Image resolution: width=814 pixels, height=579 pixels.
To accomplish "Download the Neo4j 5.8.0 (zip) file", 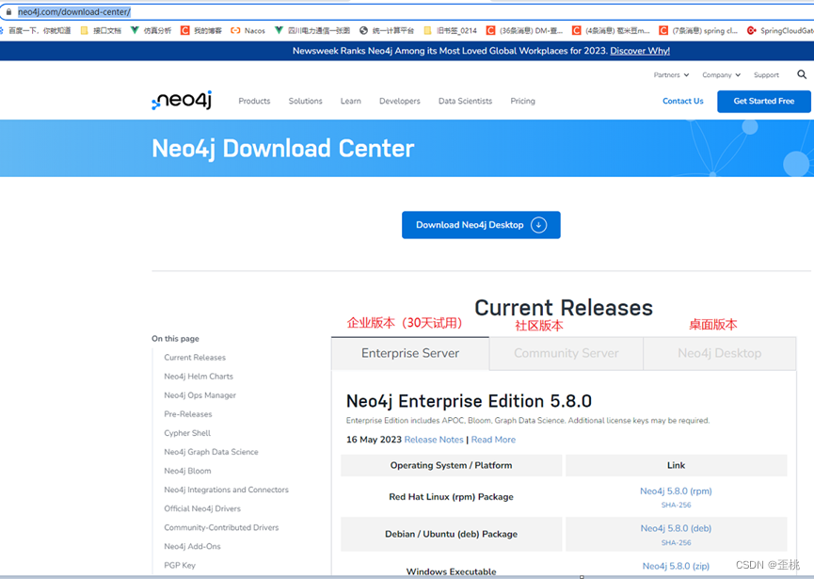I will point(676,566).
